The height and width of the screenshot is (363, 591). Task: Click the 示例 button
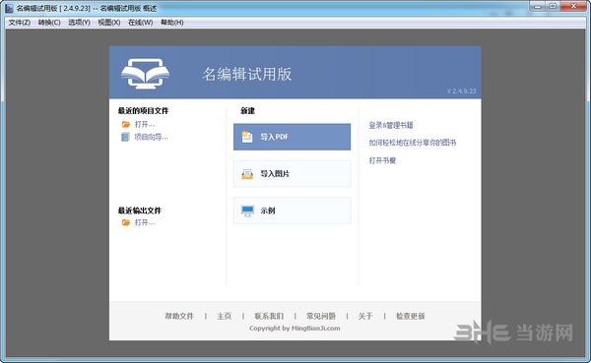click(x=292, y=211)
